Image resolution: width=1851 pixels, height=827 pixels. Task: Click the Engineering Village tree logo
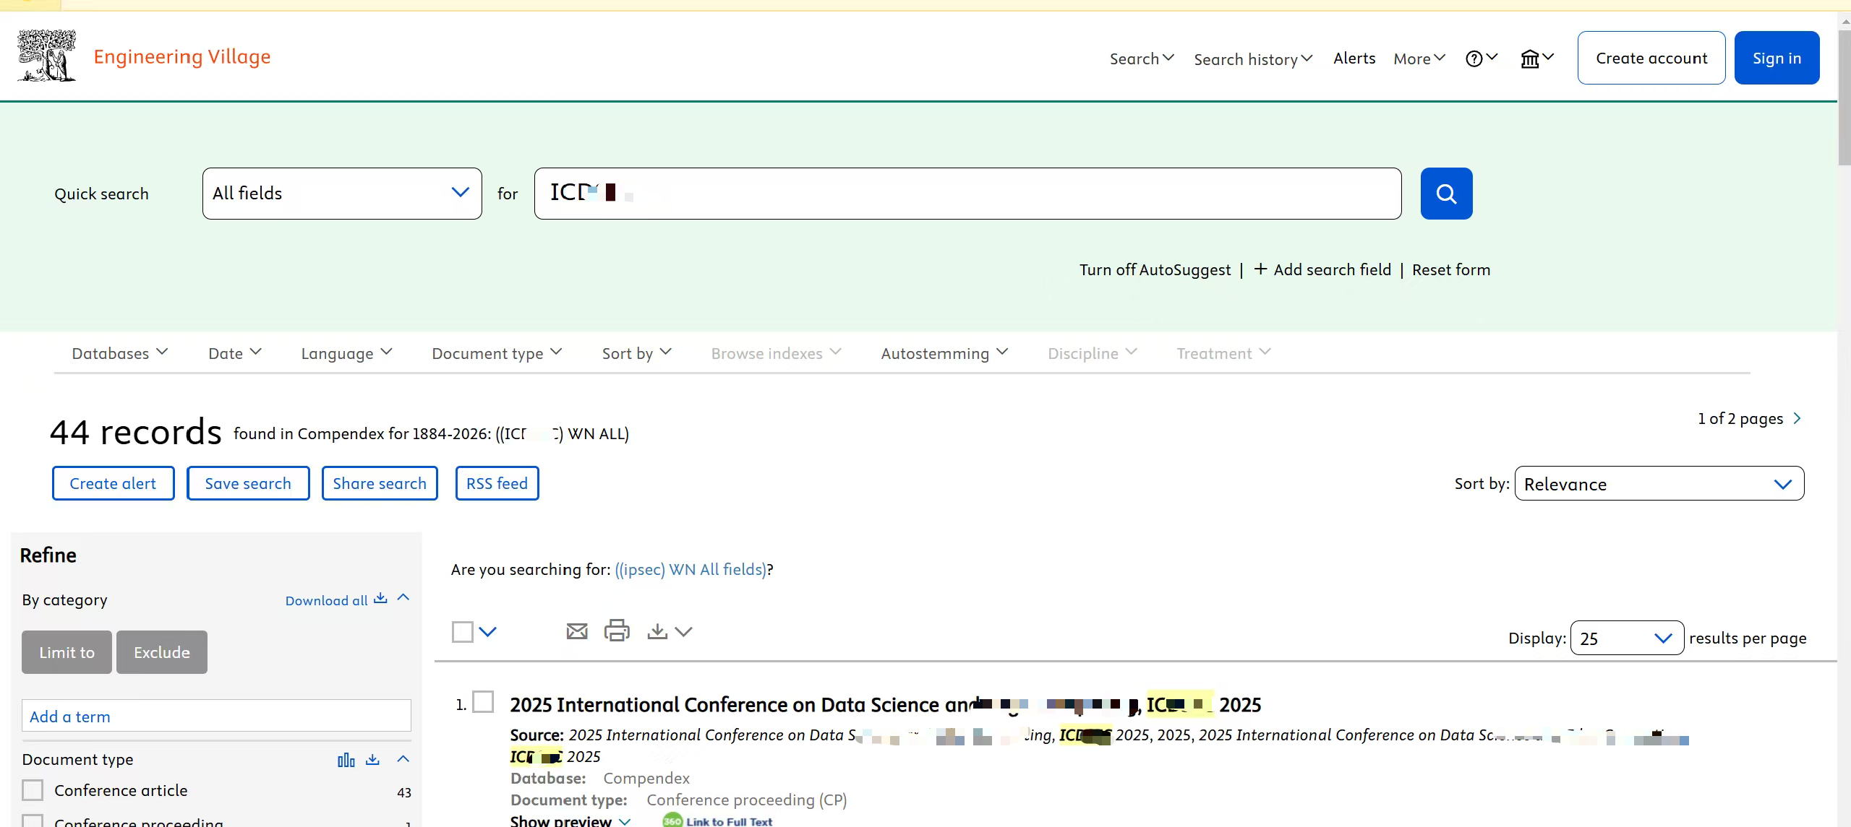click(x=47, y=56)
